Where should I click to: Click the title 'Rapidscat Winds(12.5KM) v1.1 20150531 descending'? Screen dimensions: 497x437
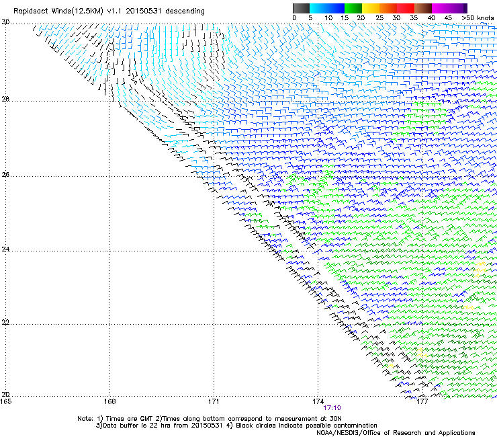coord(109,11)
